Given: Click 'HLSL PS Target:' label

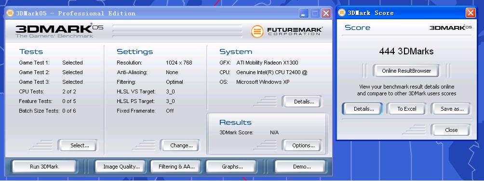Looking at the screenshot, I should (x=136, y=101).
